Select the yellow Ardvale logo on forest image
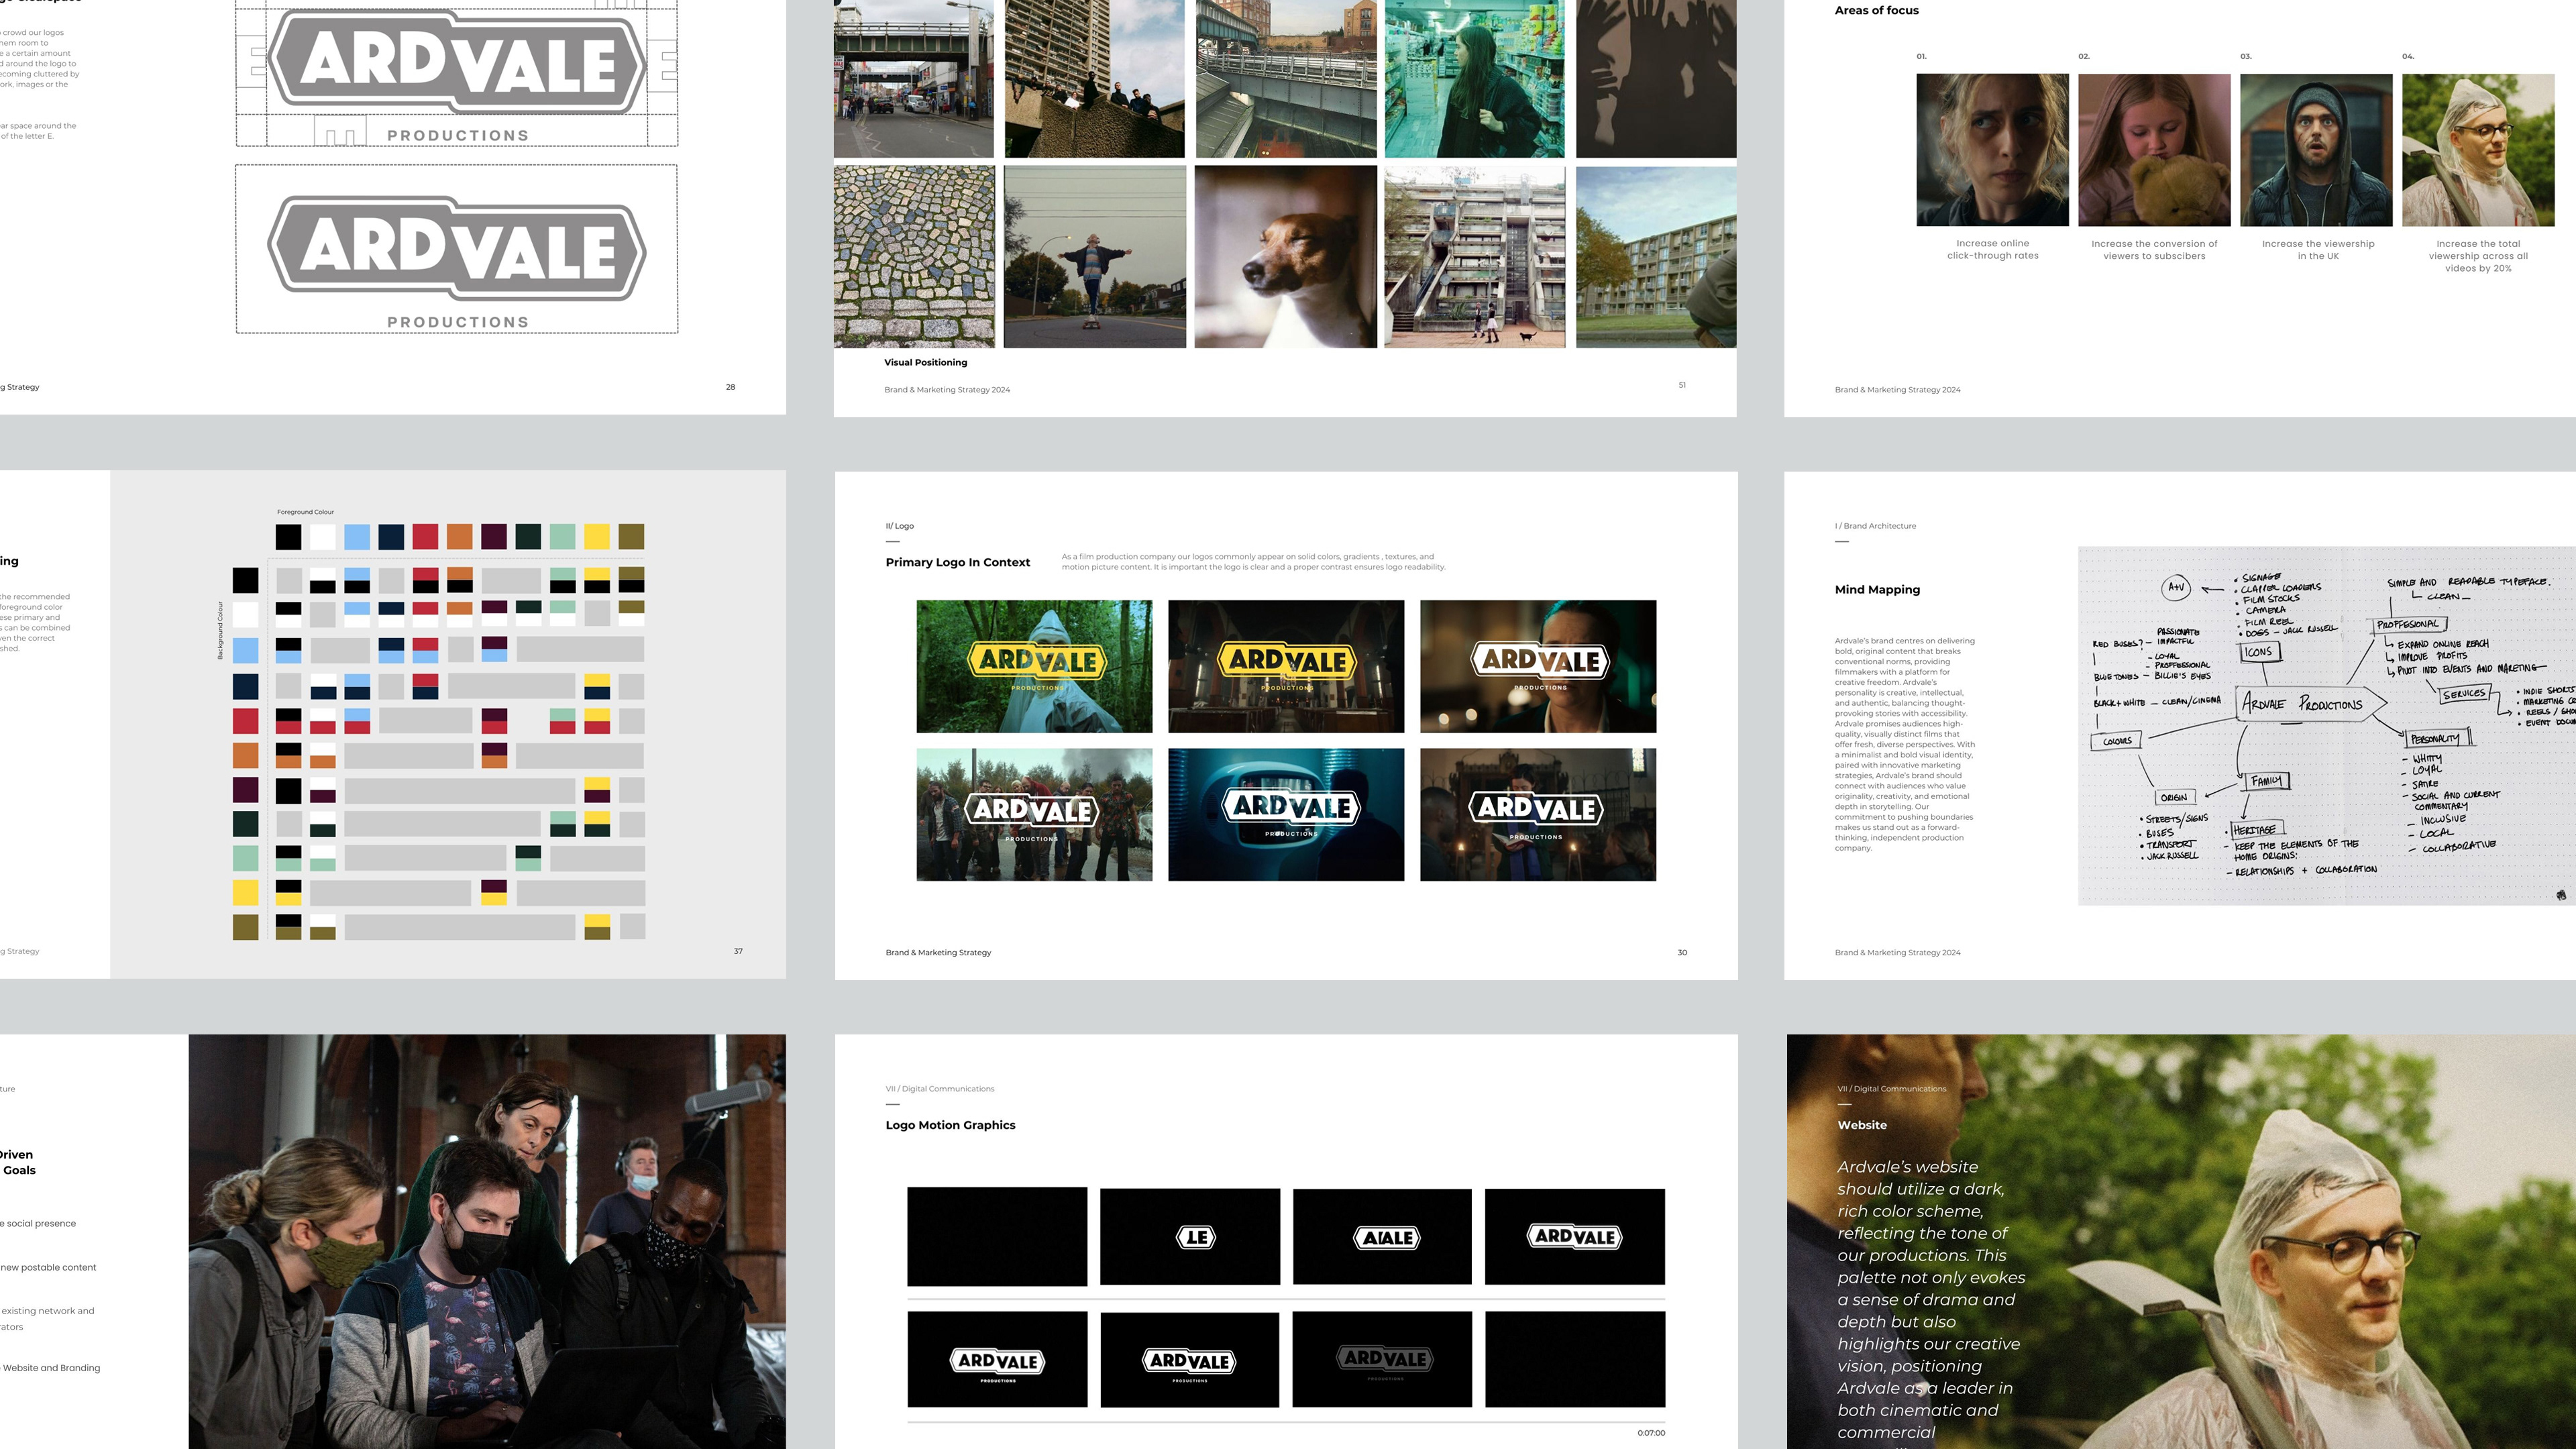The image size is (2576, 1449). [x=1034, y=666]
